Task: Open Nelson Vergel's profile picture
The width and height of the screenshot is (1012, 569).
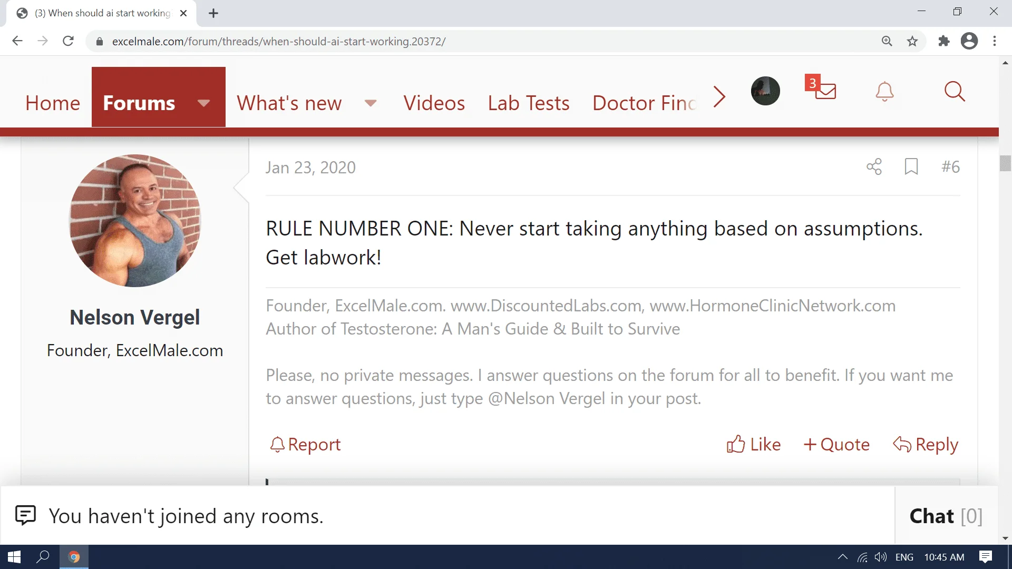Action: point(135,220)
